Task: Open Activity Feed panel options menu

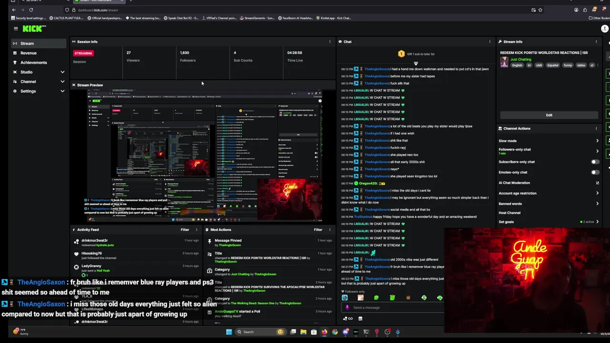Action: (x=196, y=230)
